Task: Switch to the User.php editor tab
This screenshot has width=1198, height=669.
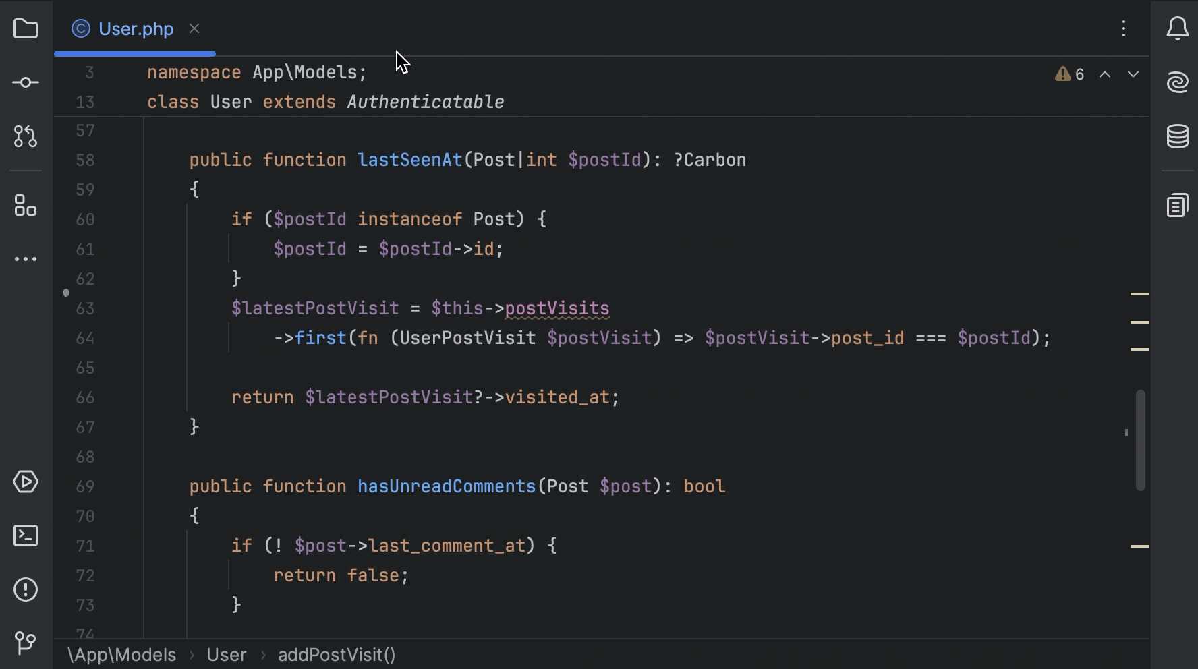Action: pos(136,29)
